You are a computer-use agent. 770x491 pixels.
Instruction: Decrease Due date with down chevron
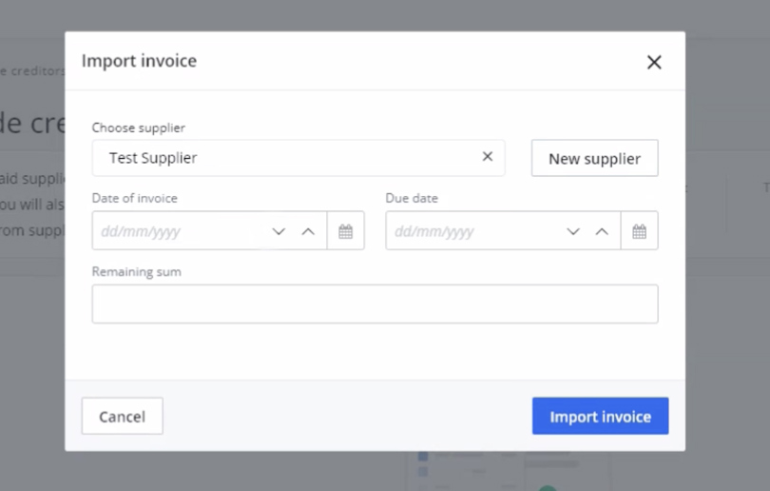[x=572, y=231]
